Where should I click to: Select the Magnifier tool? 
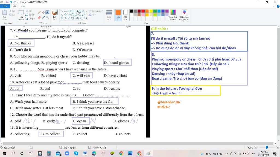coord(47,17)
